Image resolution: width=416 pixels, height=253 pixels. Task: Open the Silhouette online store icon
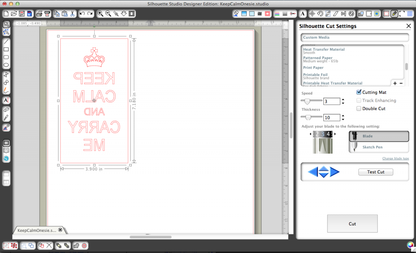[x=6, y=159]
